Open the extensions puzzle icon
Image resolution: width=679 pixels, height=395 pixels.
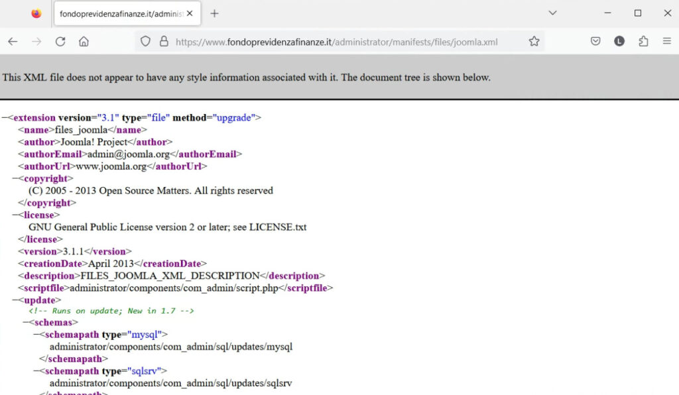[643, 41]
